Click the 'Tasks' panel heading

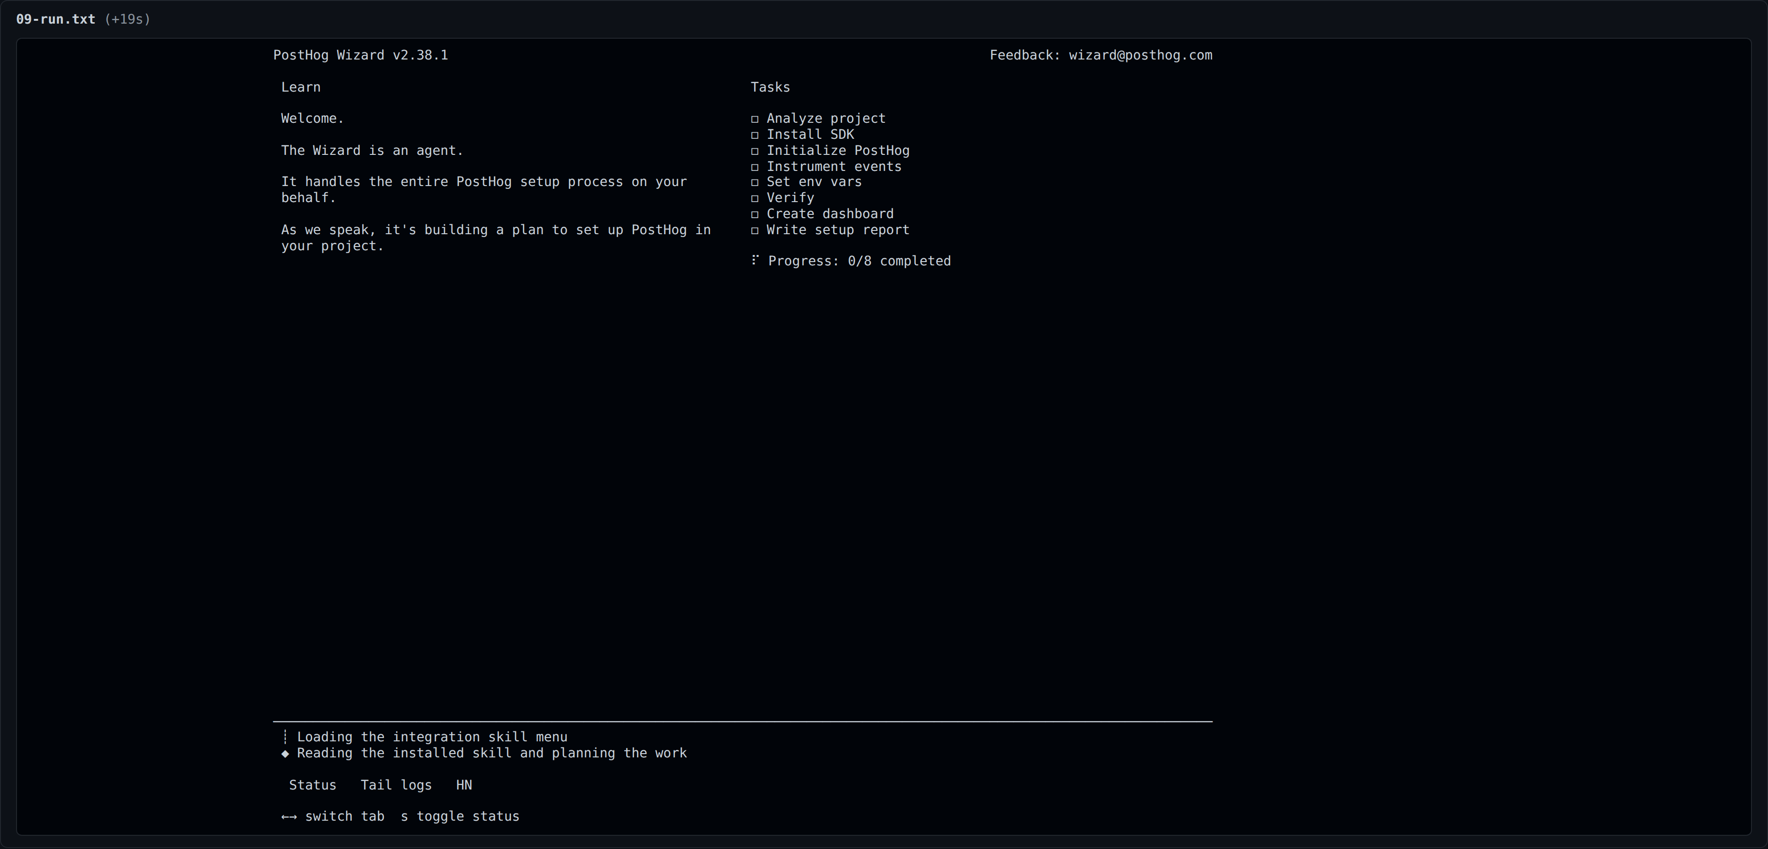pos(770,87)
